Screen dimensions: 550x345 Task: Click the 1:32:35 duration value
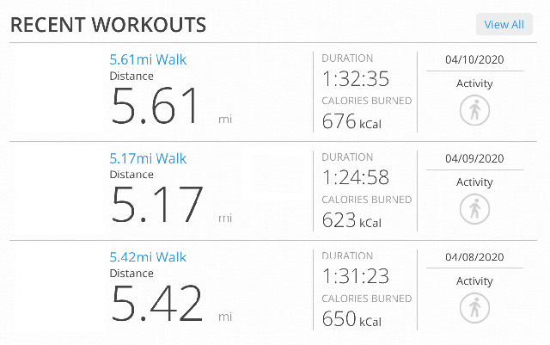[355, 78]
